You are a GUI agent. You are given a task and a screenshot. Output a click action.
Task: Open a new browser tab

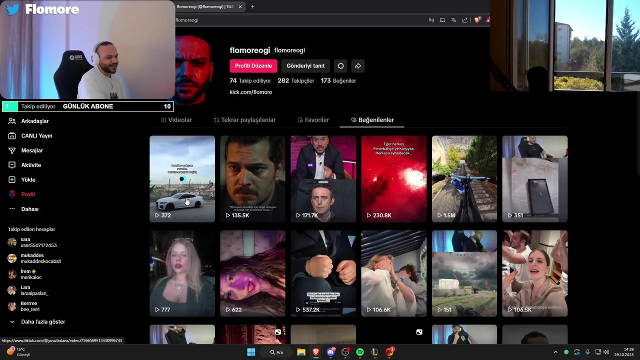click(252, 6)
